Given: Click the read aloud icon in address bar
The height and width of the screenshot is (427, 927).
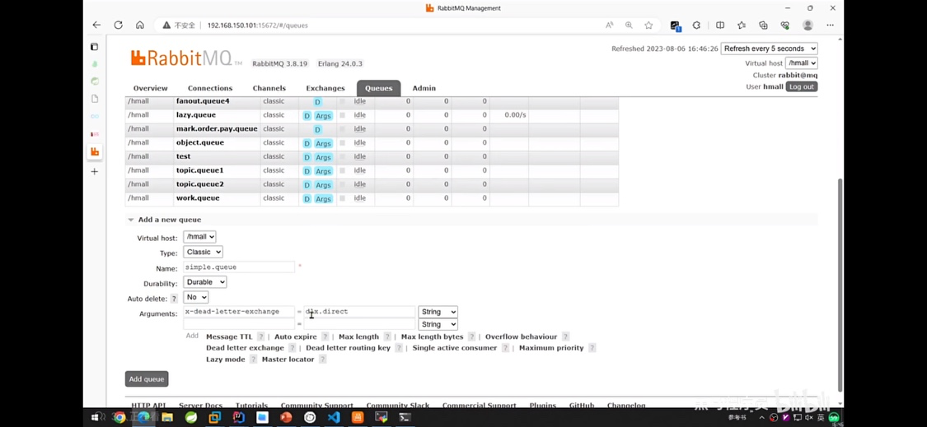Looking at the screenshot, I should tap(610, 26).
